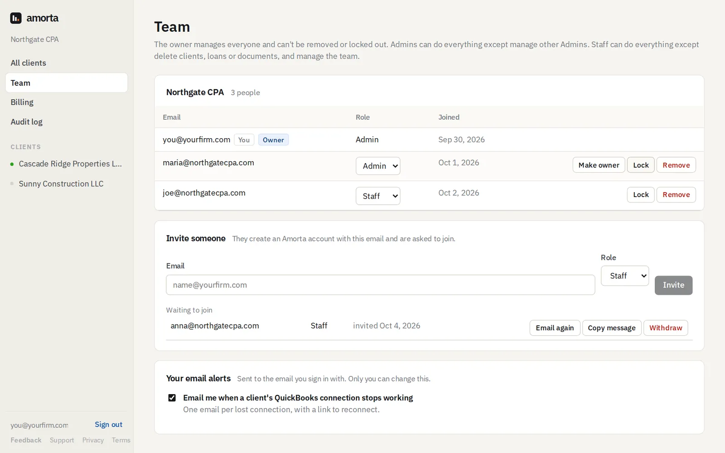Click the amorta logo icon
This screenshot has height=453, width=725.
point(16,18)
